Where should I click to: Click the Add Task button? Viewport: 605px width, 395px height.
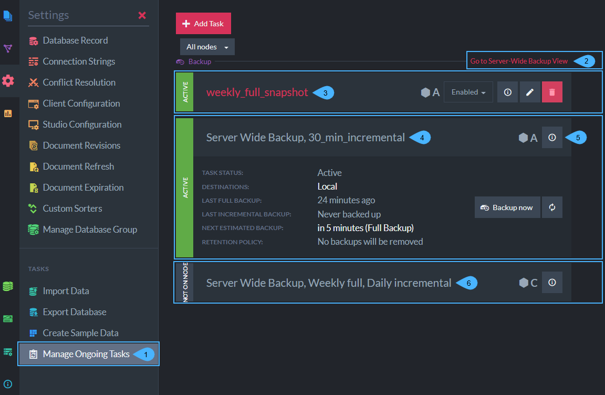[x=203, y=24]
